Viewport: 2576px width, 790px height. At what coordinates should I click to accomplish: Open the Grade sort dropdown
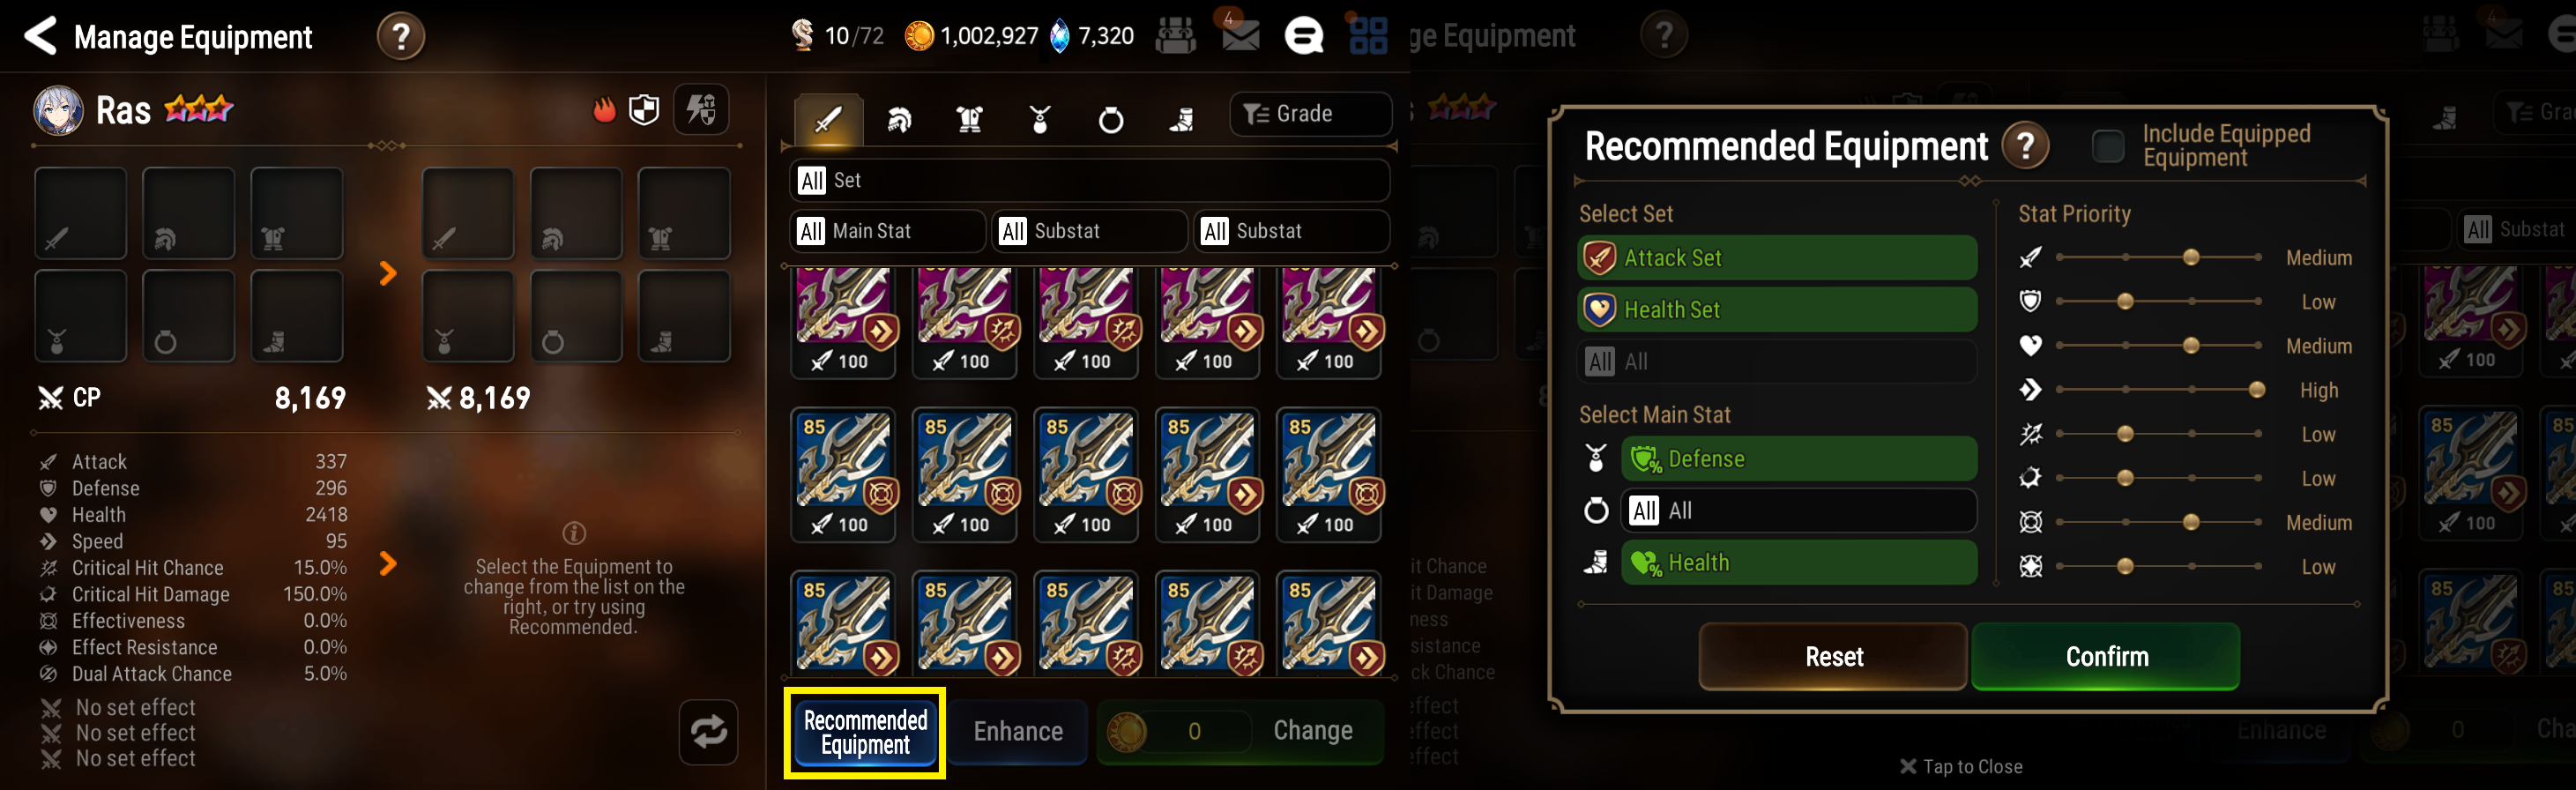click(1310, 114)
